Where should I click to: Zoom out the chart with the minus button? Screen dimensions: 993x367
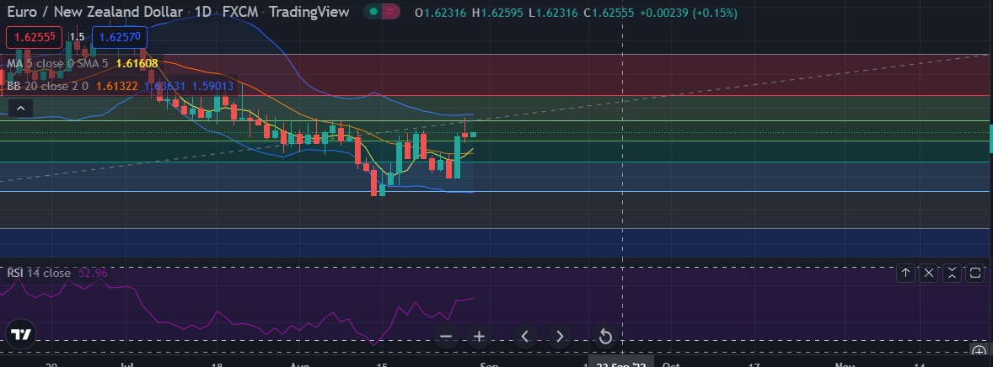pos(445,337)
